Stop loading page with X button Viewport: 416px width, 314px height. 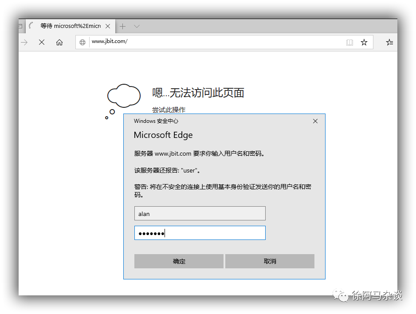pyautogui.click(x=42, y=42)
